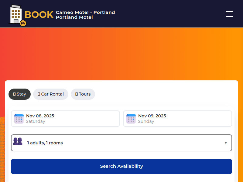
Task: Open the hamburger navigation menu
Action: pos(229,14)
